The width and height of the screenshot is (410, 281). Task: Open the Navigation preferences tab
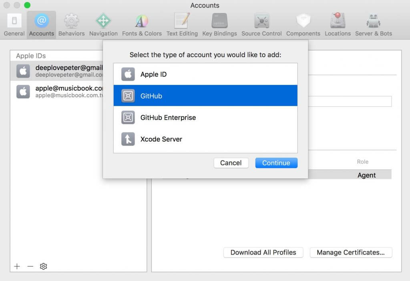[x=103, y=25]
